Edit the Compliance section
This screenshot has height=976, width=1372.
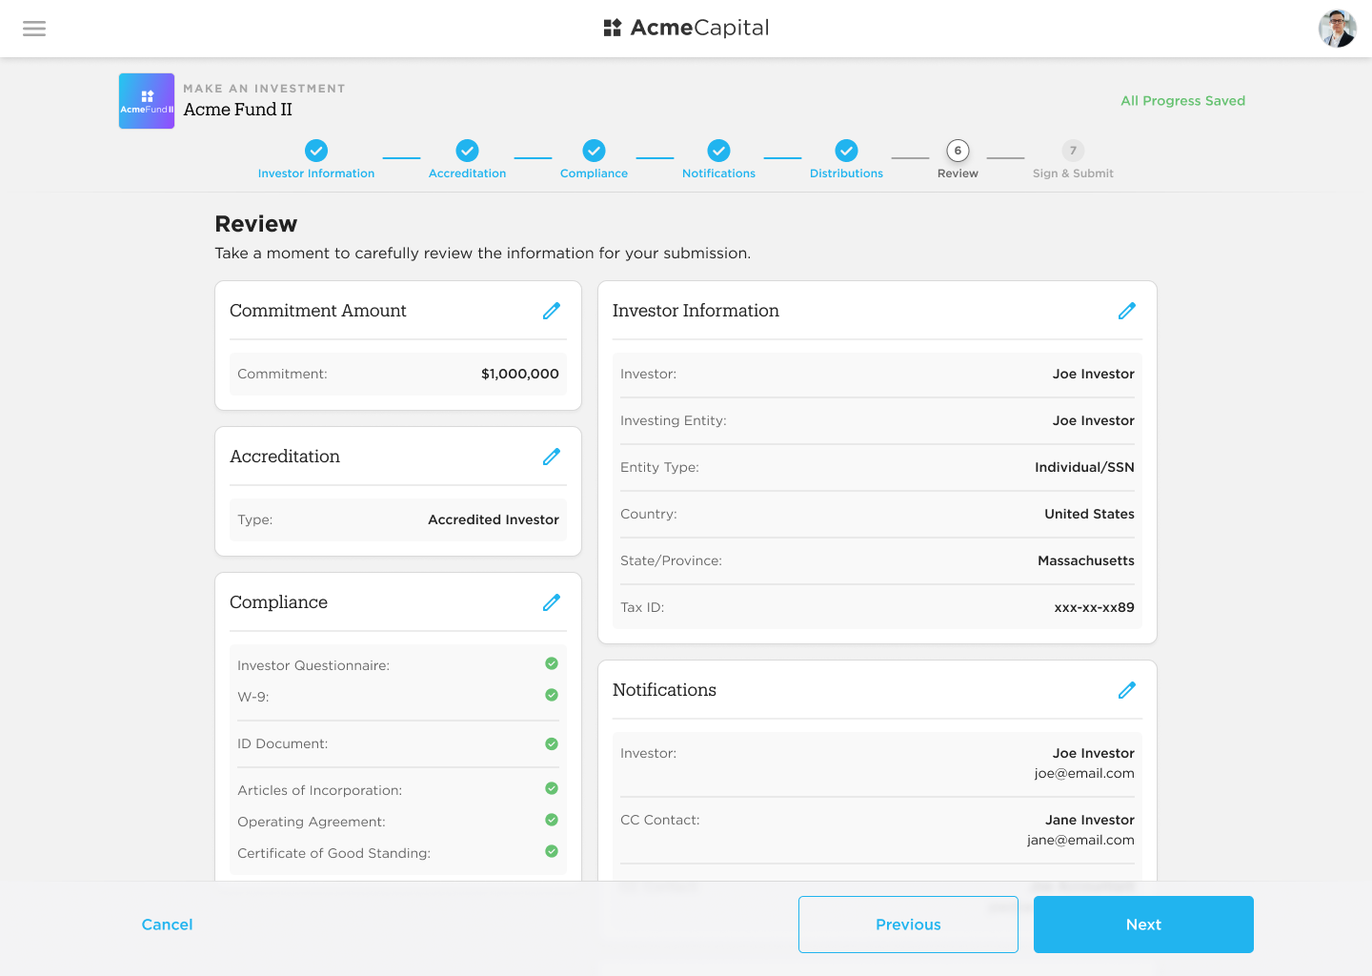click(552, 602)
